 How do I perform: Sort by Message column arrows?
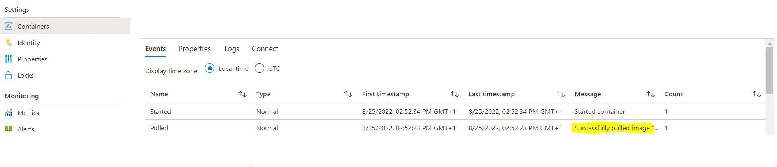(651, 94)
